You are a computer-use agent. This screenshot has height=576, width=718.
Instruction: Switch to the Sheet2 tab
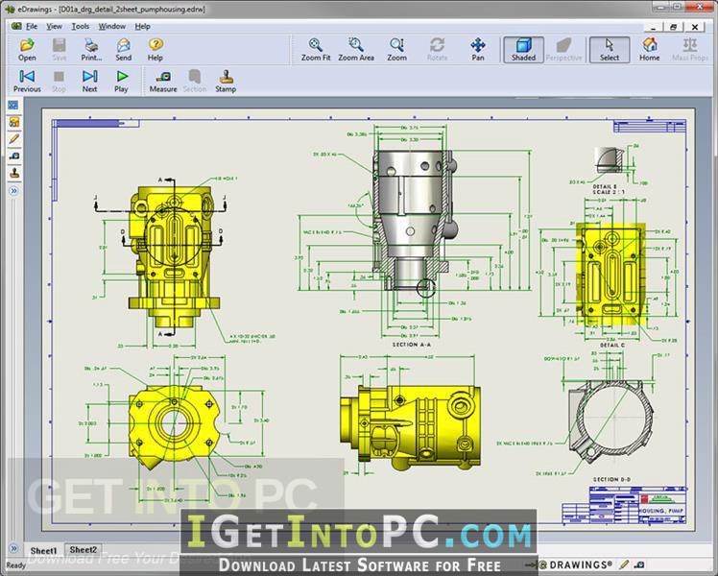click(x=84, y=549)
